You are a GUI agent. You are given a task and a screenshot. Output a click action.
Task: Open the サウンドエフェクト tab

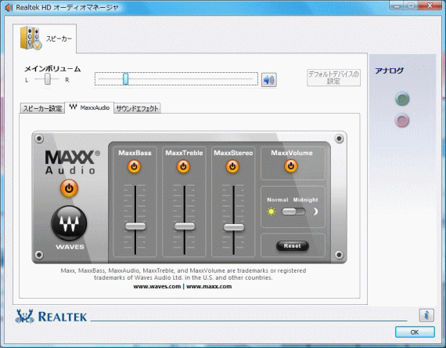point(138,108)
